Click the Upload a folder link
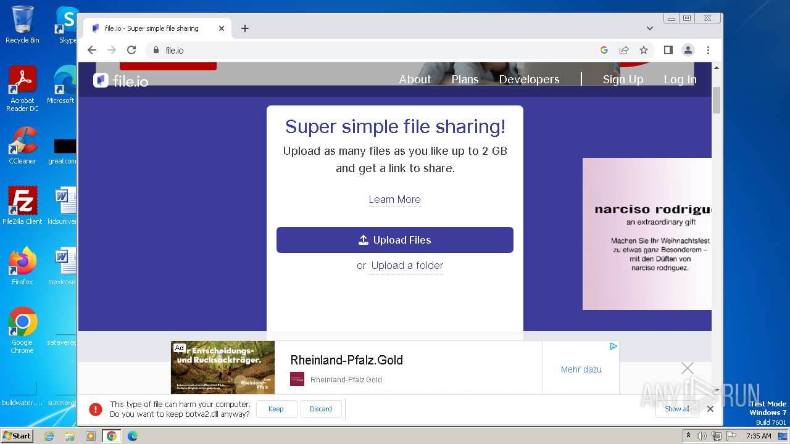 407,265
